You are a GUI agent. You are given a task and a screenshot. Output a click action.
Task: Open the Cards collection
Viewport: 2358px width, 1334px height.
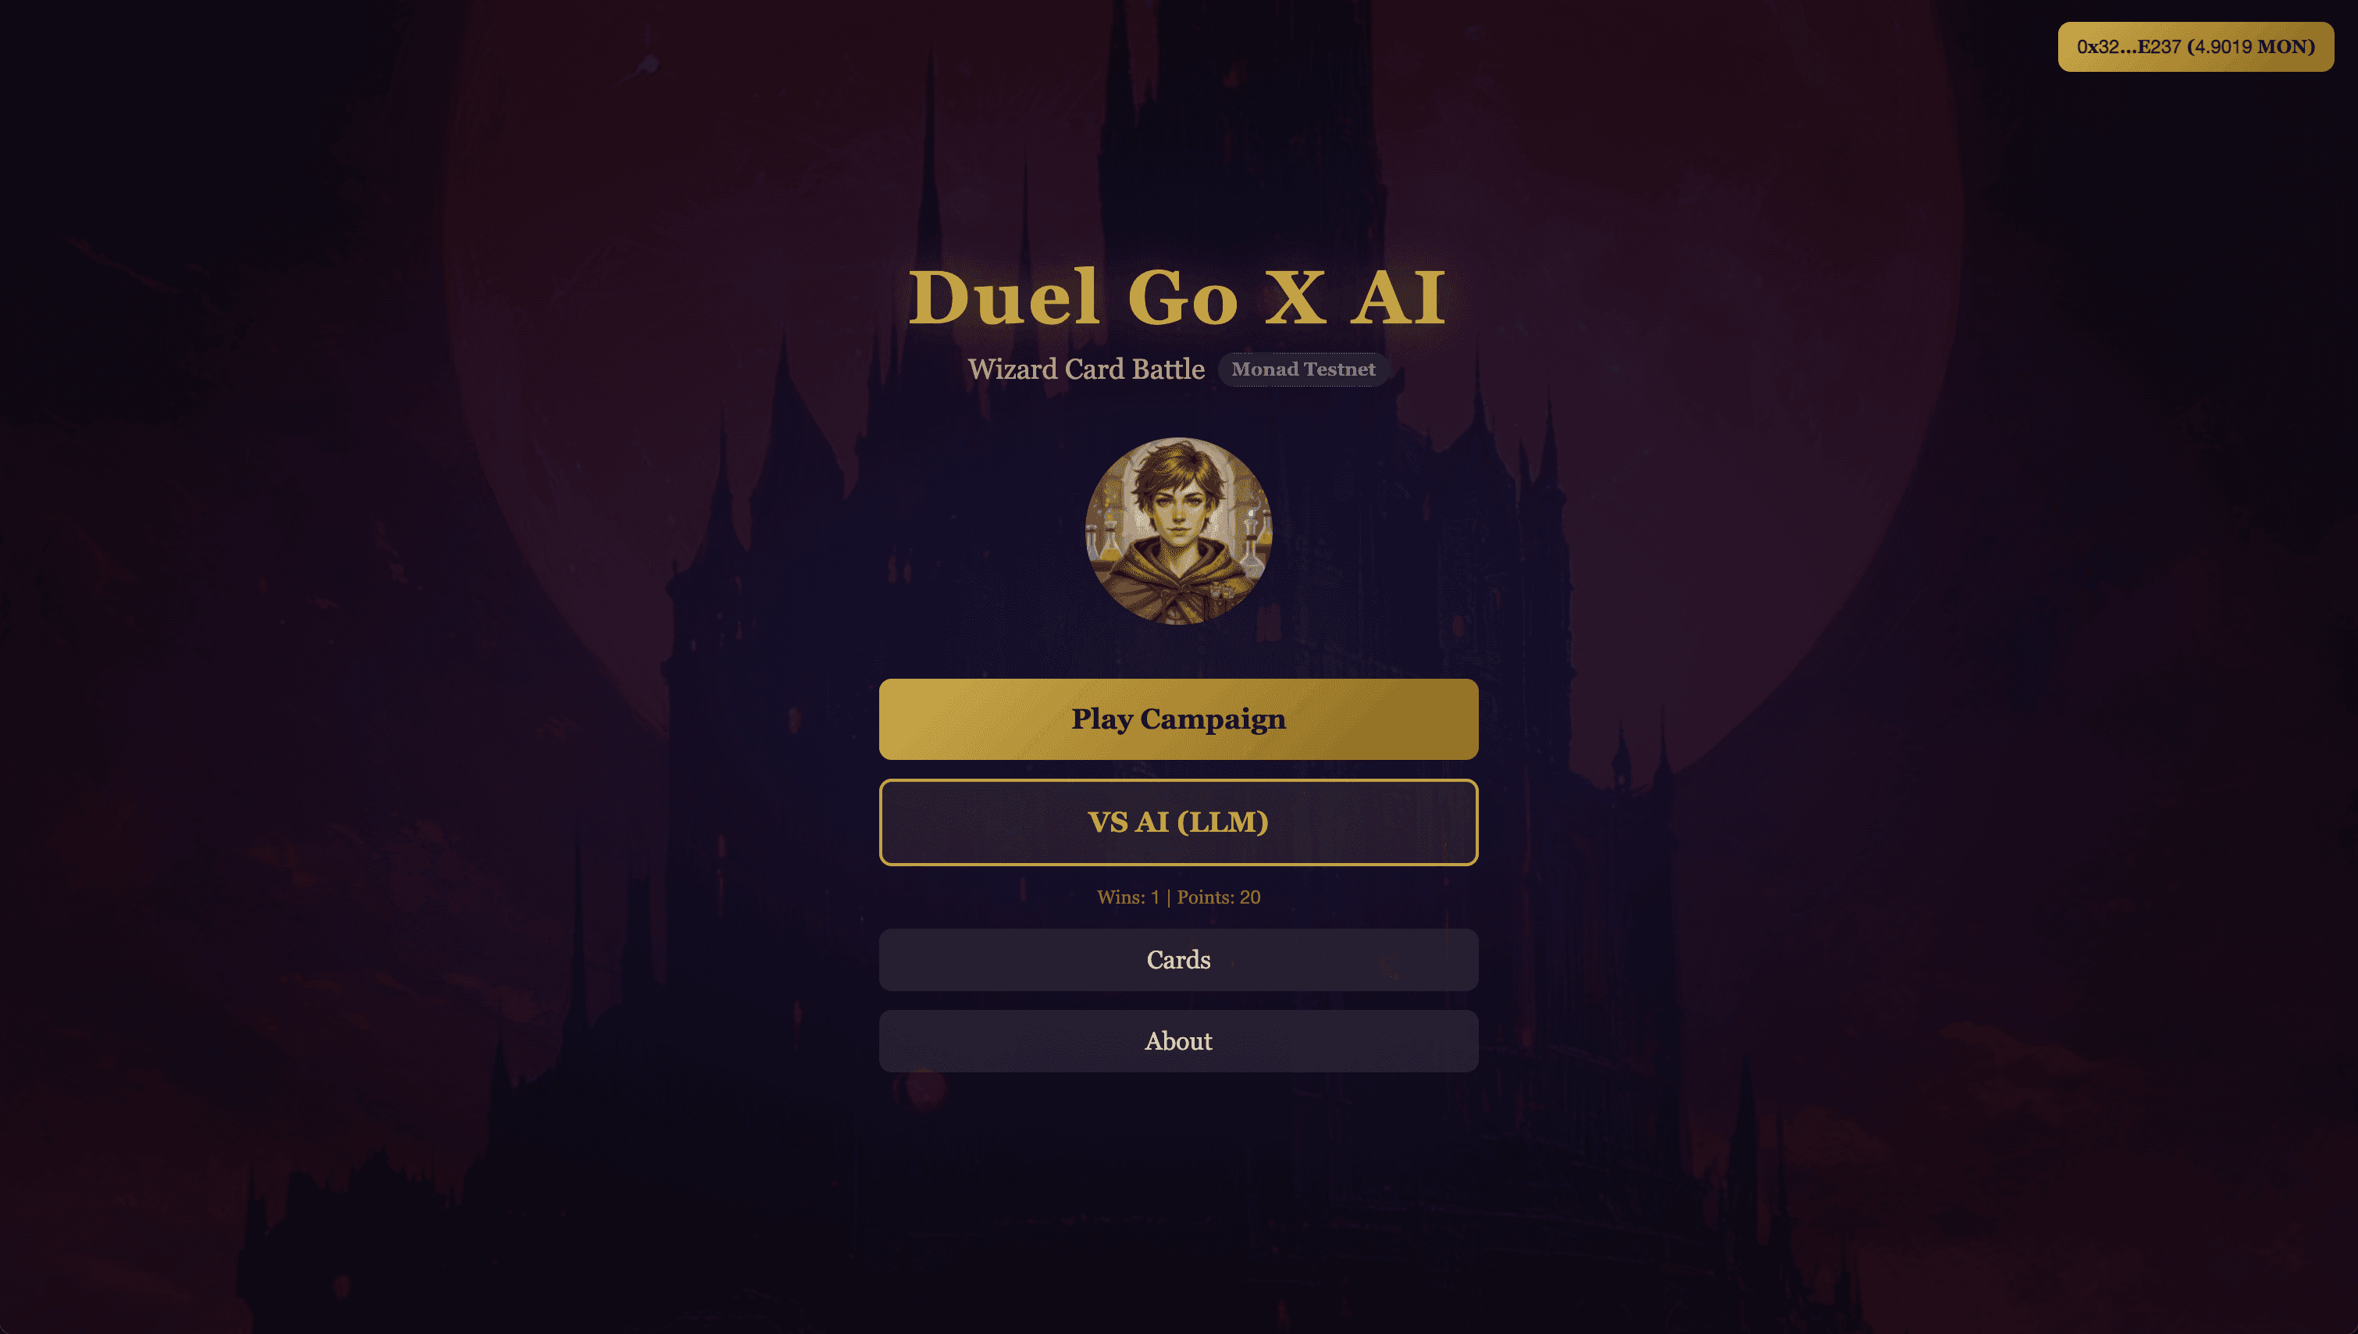tap(1178, 959)
